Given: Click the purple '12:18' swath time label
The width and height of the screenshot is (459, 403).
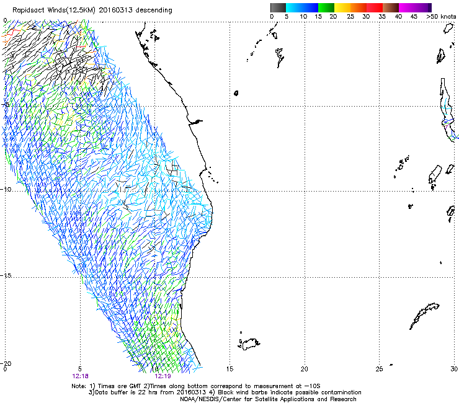Looking at the screenshot, I should pyautogui.click(x=80, y=376).
